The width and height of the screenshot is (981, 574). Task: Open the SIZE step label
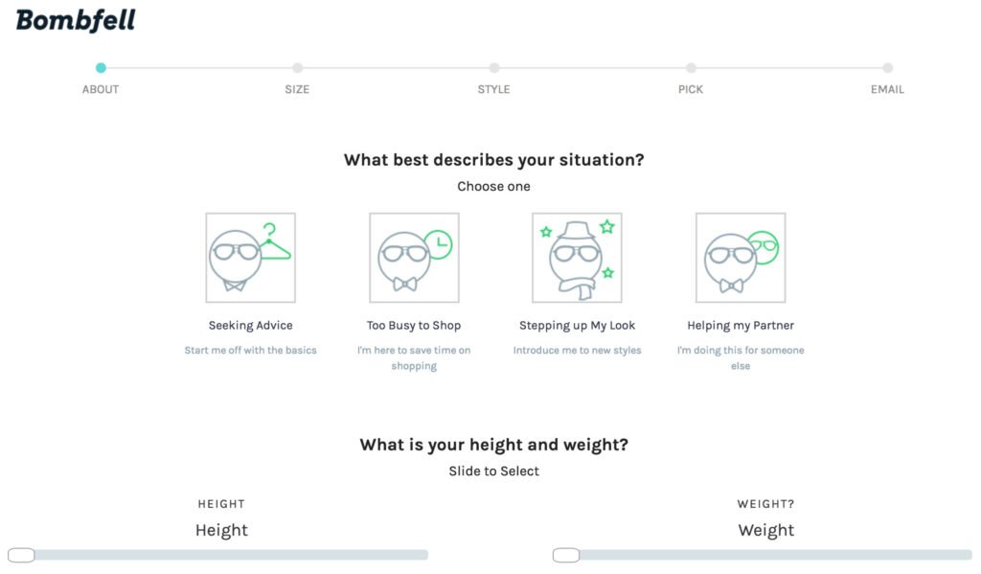point(297,89)
